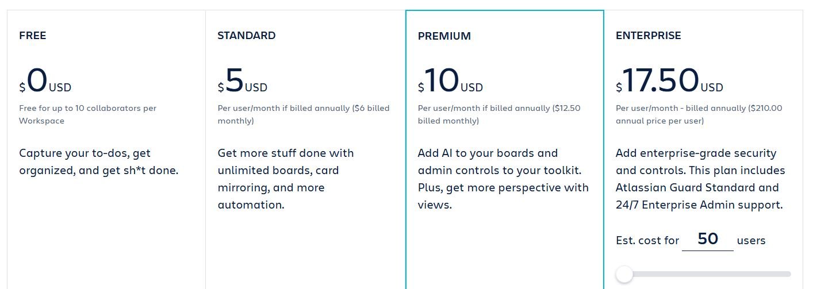Click the users count field showing 50
The image size is (813, 289).
tap(708, 240)
